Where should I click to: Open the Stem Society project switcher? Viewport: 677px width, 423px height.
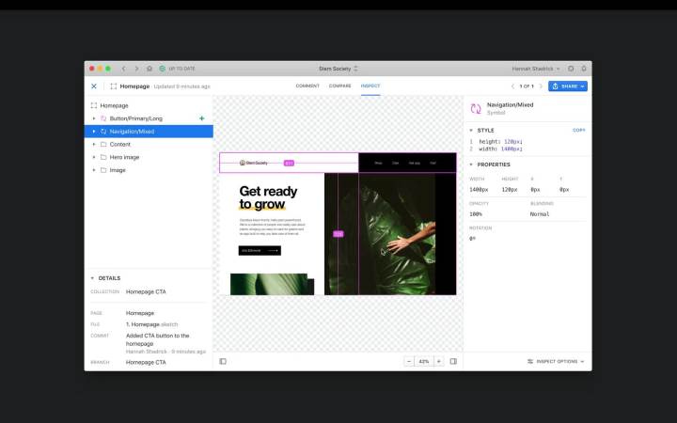point(338,69)
